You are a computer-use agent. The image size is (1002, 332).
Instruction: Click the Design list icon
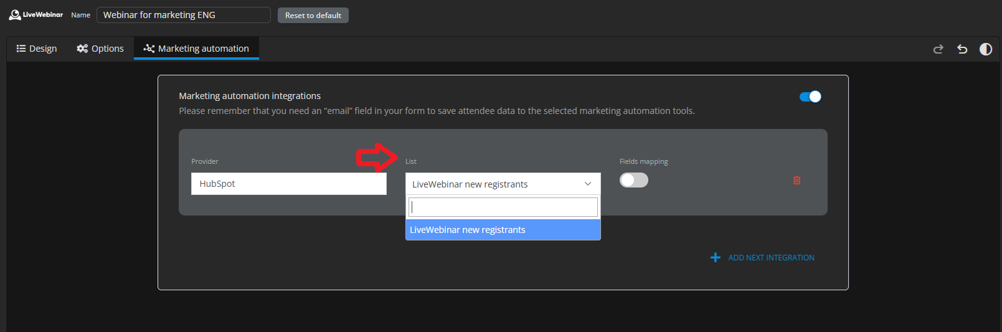[21, 49]
